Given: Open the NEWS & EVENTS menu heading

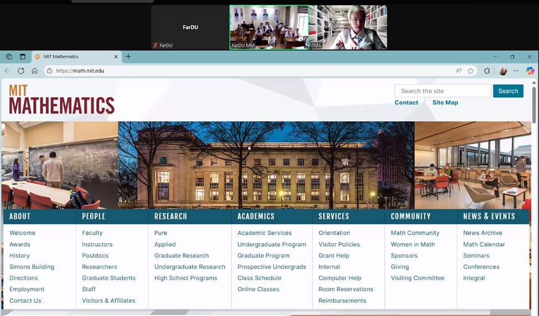Looking at the screenshot, I should coord(489,217).
